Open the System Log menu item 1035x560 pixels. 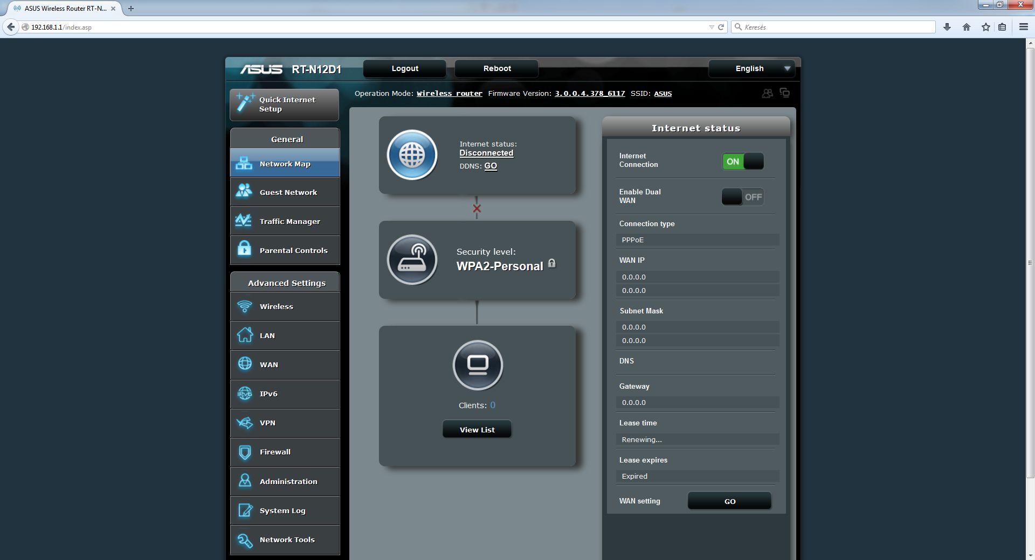pos(285,510)
